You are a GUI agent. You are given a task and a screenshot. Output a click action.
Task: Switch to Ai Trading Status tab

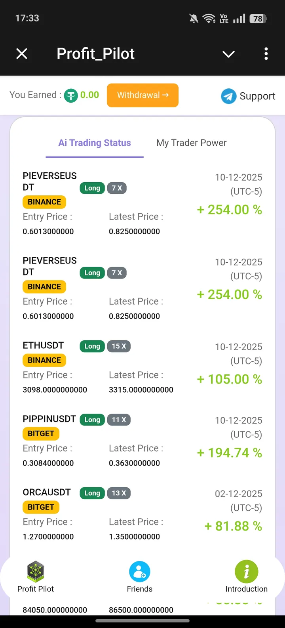[95, 143]
